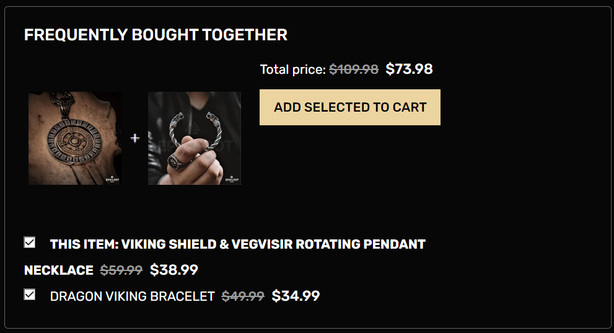Open the Dragon Viking Bracelet thumbnail image
The height and width of the screenshot is (333, 614).
tap(194, 138)
